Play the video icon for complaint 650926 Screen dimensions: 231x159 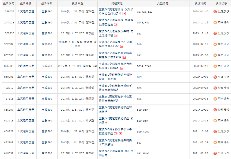(120, 134)
